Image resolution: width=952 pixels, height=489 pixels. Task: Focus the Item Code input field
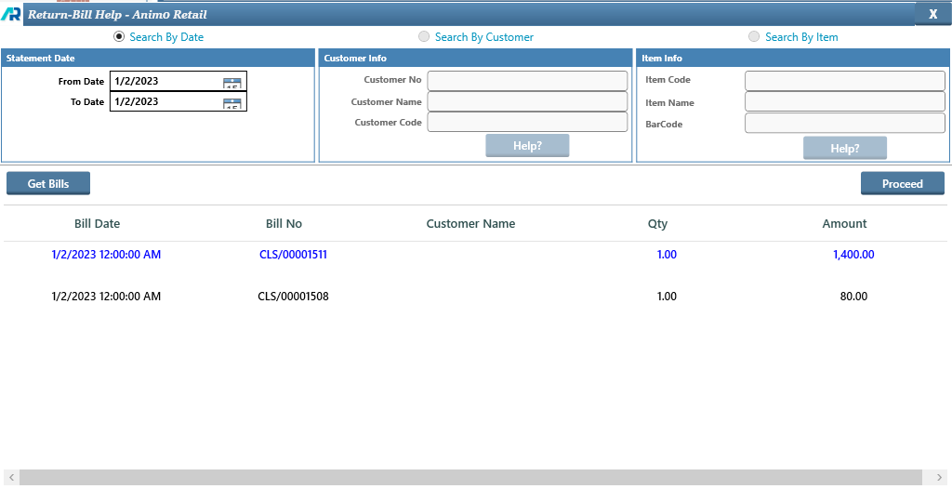click(x=844, y=81)
